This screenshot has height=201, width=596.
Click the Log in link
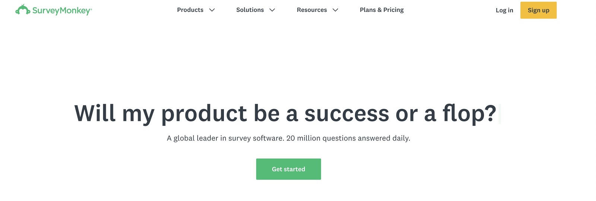tap(504, 10)
